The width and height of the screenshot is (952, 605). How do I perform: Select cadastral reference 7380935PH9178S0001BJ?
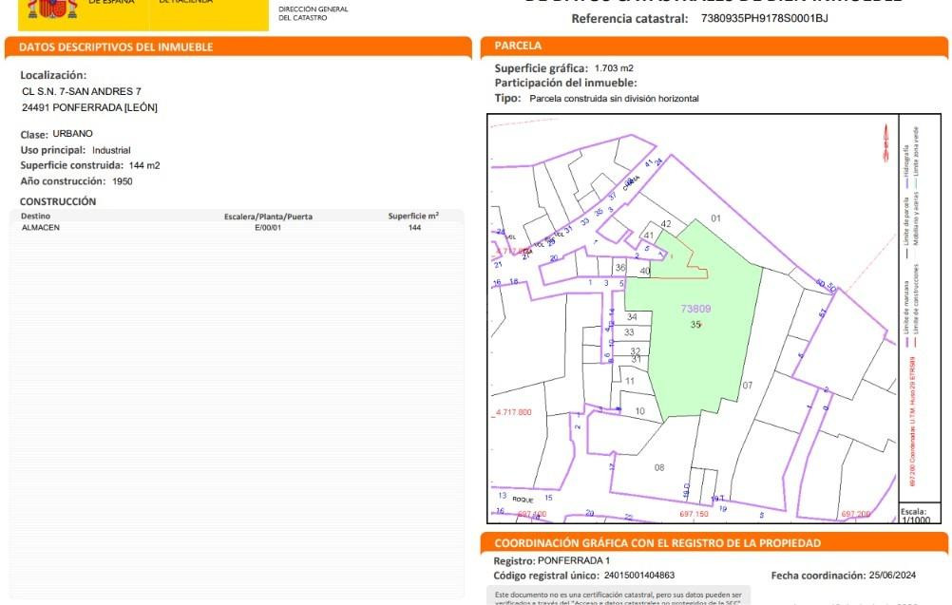pyautogui.click(x=765, y=18)
